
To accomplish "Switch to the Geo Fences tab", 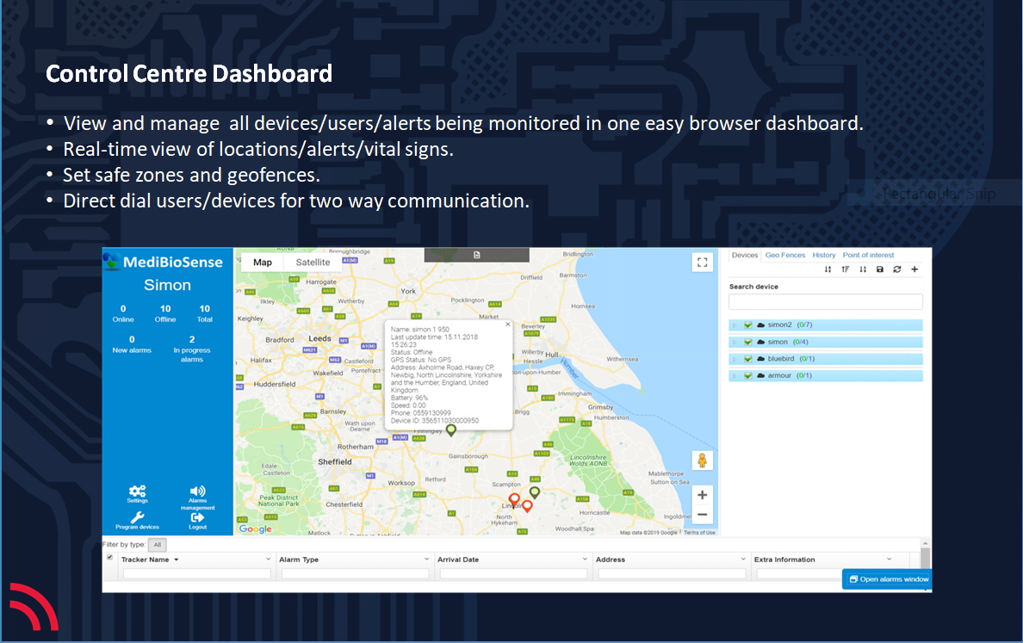I will [785, 256].
